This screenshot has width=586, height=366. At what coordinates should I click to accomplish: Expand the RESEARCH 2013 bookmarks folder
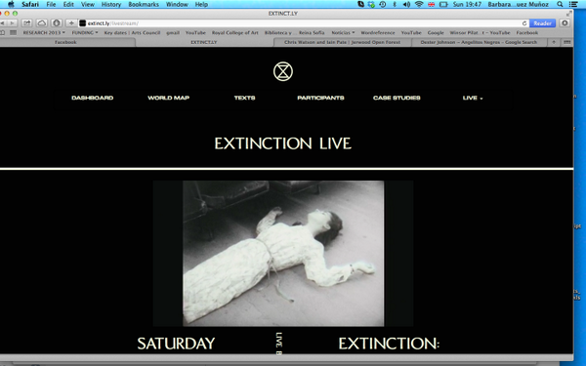[44, 33]
